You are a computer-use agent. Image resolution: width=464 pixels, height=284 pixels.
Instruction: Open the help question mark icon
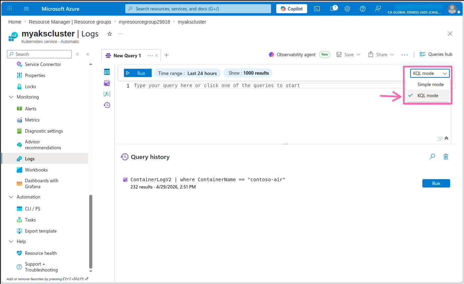pos(363,9)
